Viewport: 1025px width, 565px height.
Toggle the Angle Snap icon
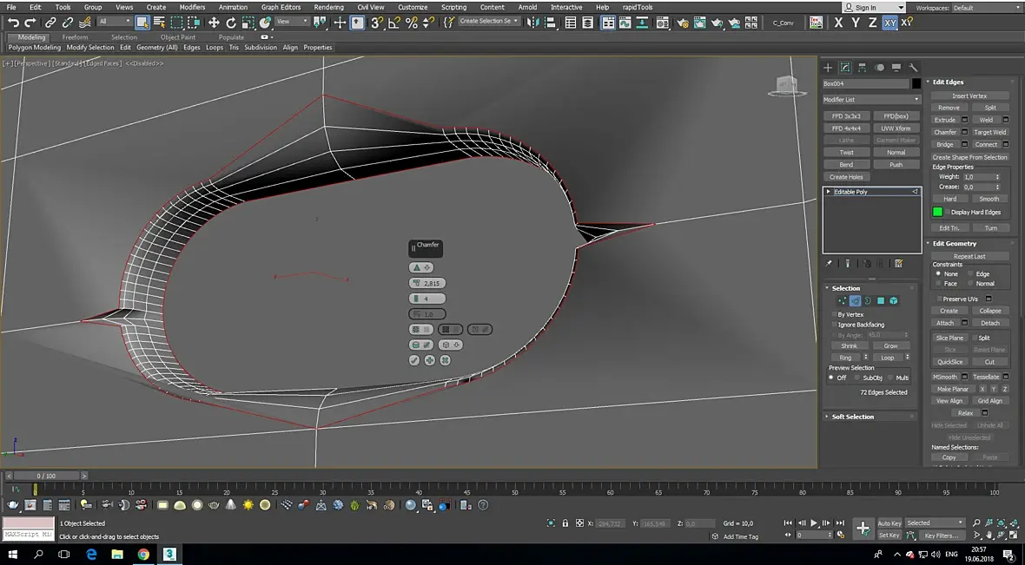(393, 23)
